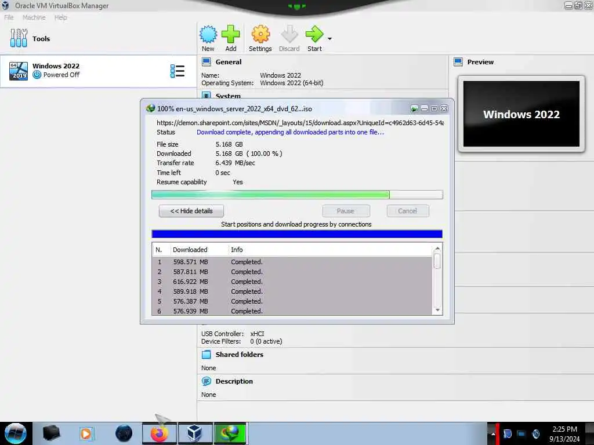This screenshot has width=594, height=445.
Task: Click the New virtual machine icon
Action: point(208,34)
